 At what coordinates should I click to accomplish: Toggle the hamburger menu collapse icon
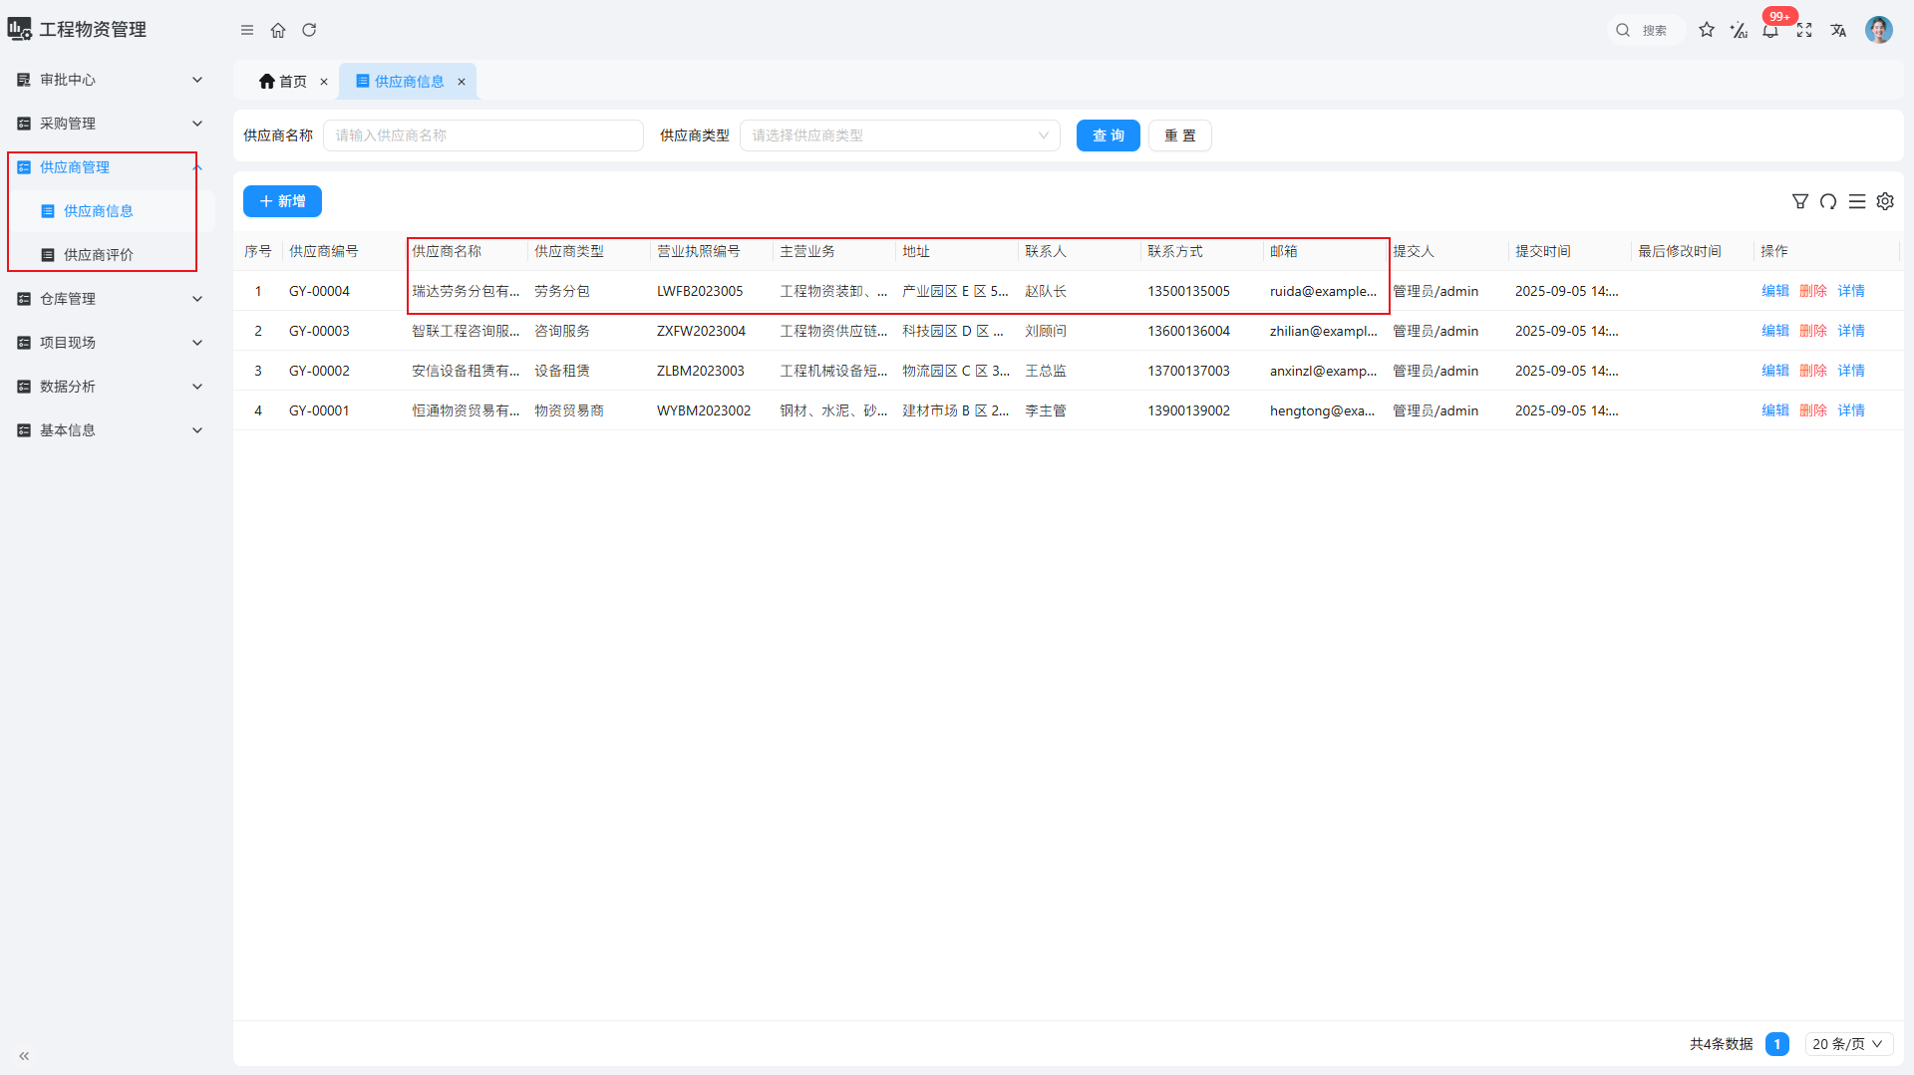coord(247,30)
